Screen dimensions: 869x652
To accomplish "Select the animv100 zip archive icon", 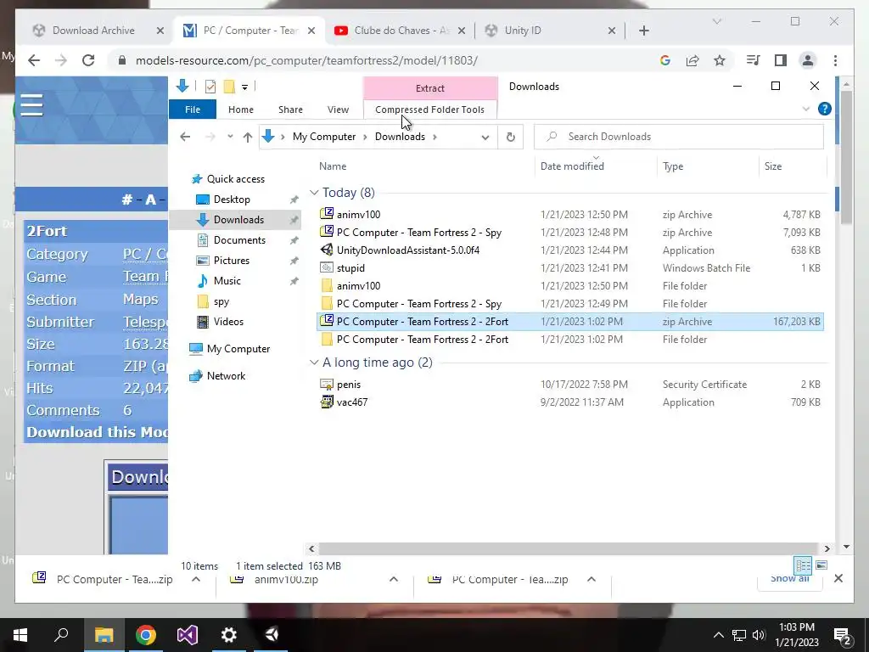I will 327,214.
